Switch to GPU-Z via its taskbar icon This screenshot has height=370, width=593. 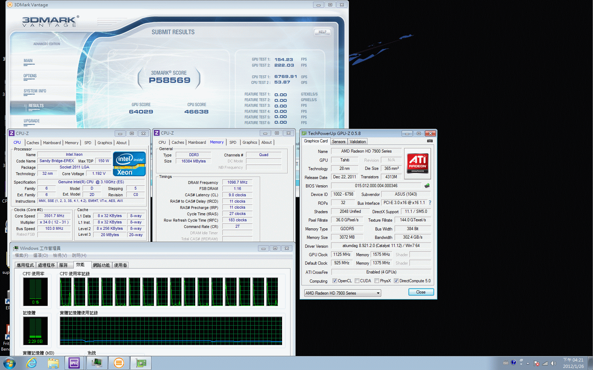(x=141, y=363)
